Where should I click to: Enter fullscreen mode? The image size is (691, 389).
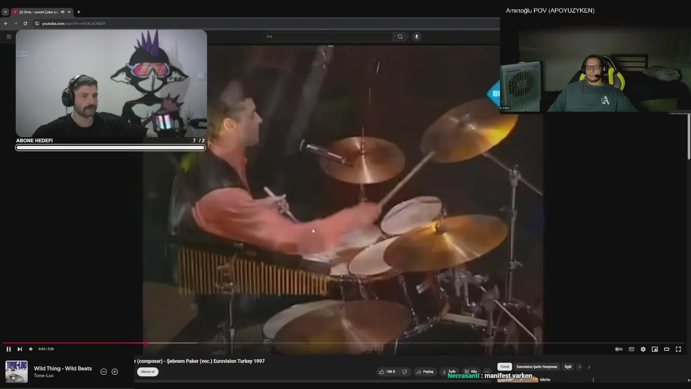(x=679, y=349)
